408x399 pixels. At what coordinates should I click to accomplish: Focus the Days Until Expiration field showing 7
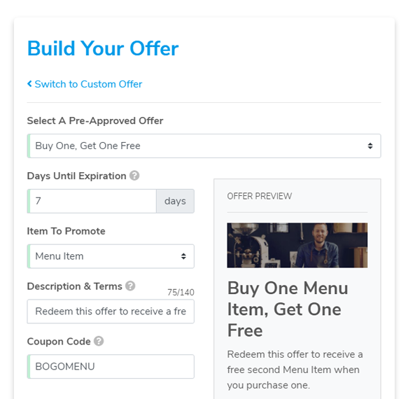[92, 201]
